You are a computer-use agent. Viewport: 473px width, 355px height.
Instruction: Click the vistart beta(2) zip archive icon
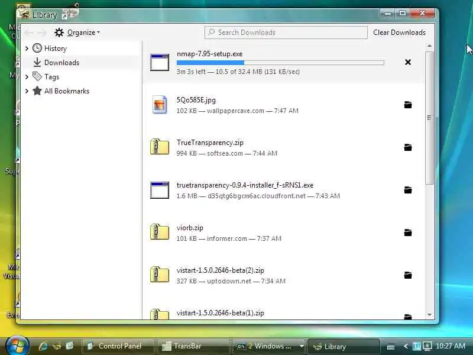(160, 275)
